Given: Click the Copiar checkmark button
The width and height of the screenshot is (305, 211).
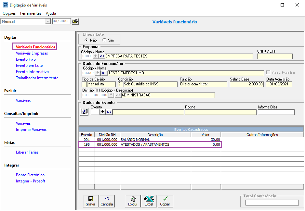Looking at the screenshot, I should pos(165,201).
